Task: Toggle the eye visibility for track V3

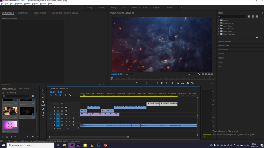Action: pyautogui.click(x=66, y=107)
